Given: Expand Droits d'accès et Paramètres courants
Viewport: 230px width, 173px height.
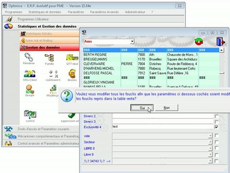Looking at the screenshot, I should click(x=41, y=129).
